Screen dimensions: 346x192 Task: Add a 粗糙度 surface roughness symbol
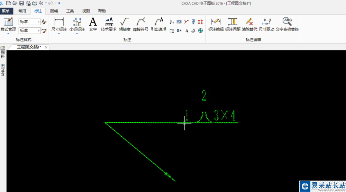coord(125,24)
